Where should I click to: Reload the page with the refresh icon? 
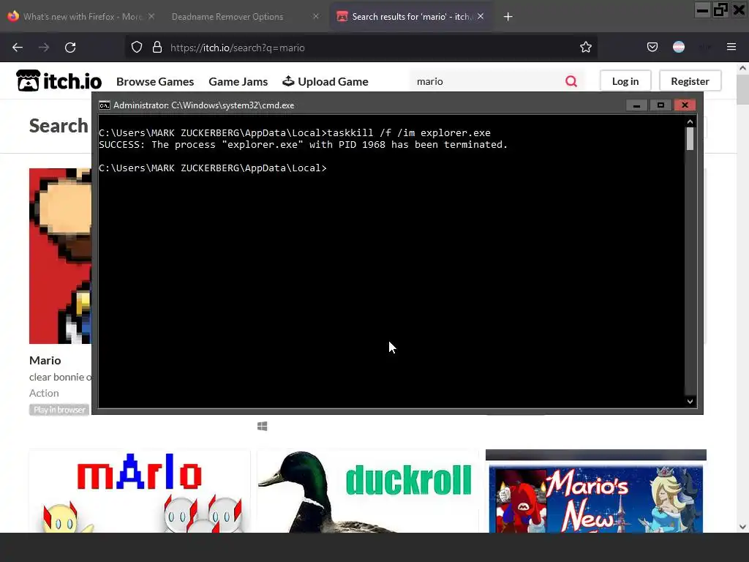click(70, 48)
